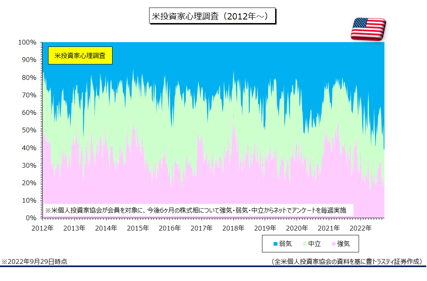The width and height of the screenshot is (427, 281).
Task: Click the 30% y-axis label
Action: (29, 165)
